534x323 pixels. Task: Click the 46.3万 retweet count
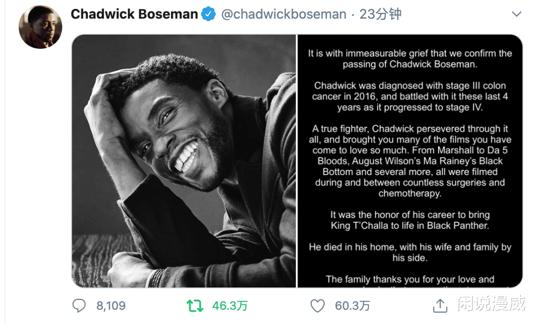point(230,306)
